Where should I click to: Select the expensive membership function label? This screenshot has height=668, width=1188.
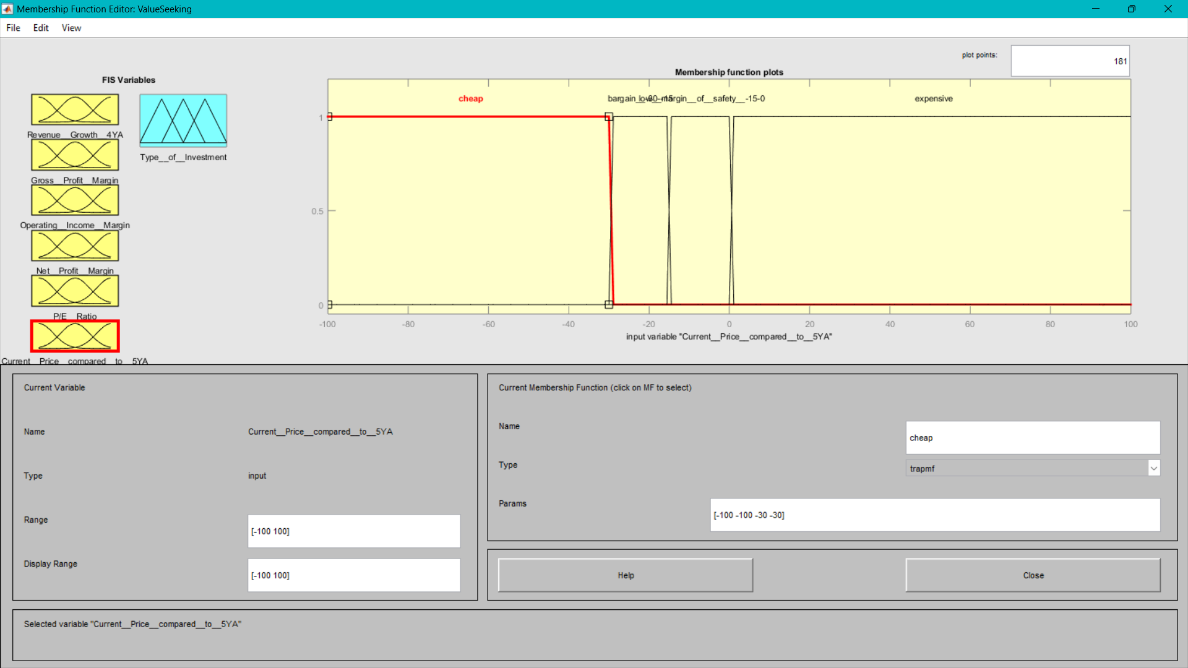click(933, 98)
